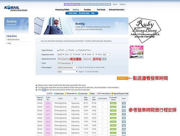This screenshot has width=180, height=136.
Task: Open fare details for 12:51 train
Action: tap(124, 118)
